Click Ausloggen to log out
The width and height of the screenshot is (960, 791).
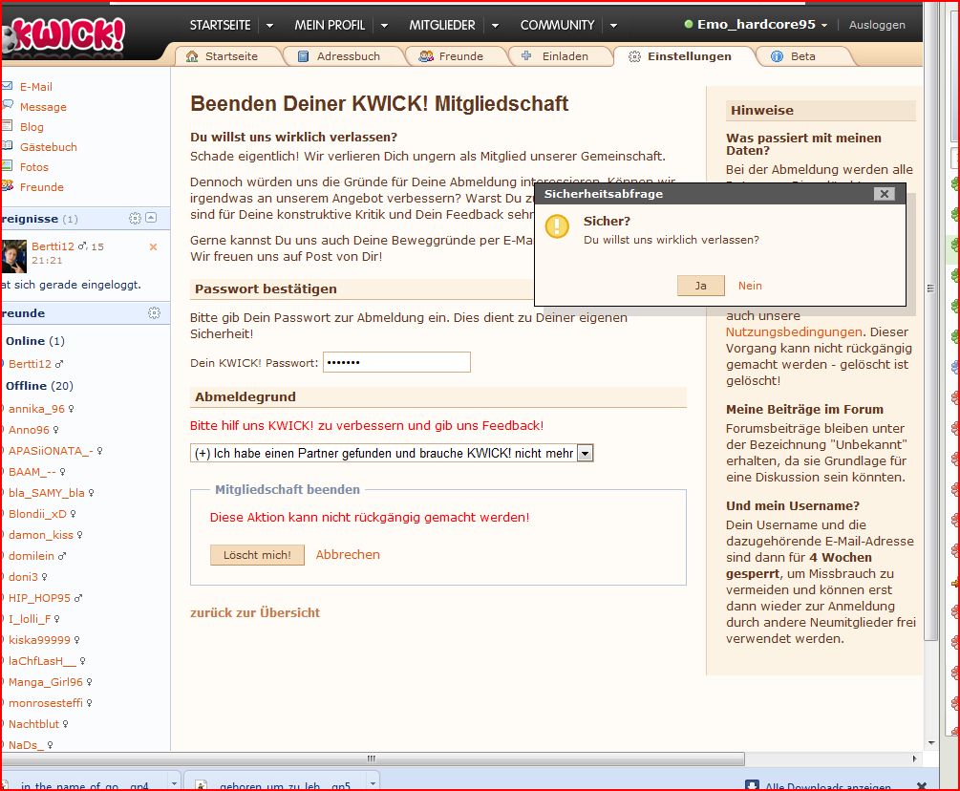877,25
